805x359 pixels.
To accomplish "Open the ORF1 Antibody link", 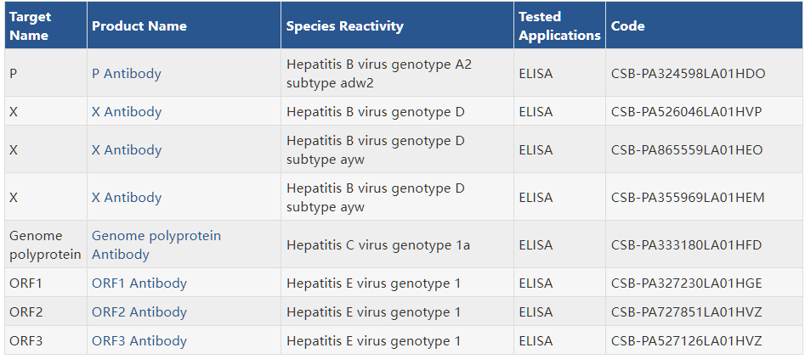I will (x=139, y=283).
